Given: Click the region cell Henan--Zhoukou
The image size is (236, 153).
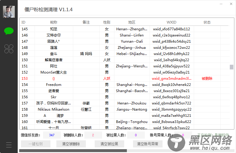Looking at the screenshot, I should 132,103.
